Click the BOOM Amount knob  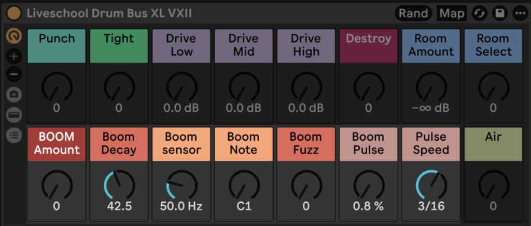tap(57, 185)
